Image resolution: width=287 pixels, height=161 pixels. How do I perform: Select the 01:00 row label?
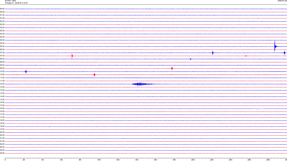click(x=2, y=15)
